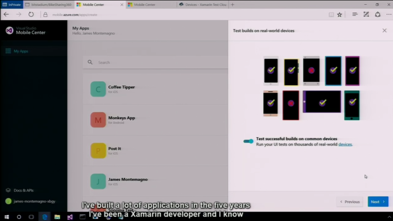Screen dimensions: 393x221
Task: Click the My Apps grid icon
Action: pyautogui.click(x=8, y=51)
